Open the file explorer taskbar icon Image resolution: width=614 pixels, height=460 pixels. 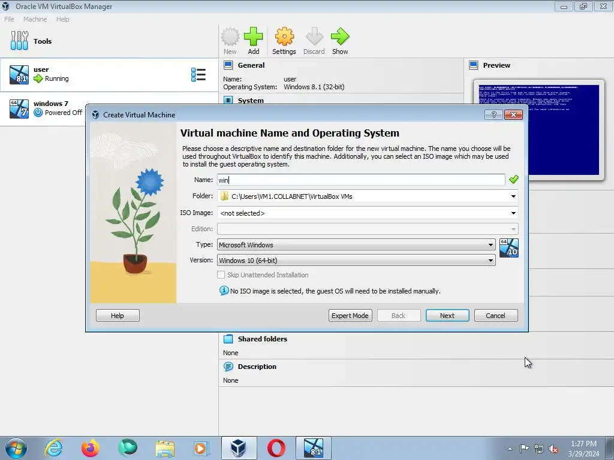[x=165, y=448]
